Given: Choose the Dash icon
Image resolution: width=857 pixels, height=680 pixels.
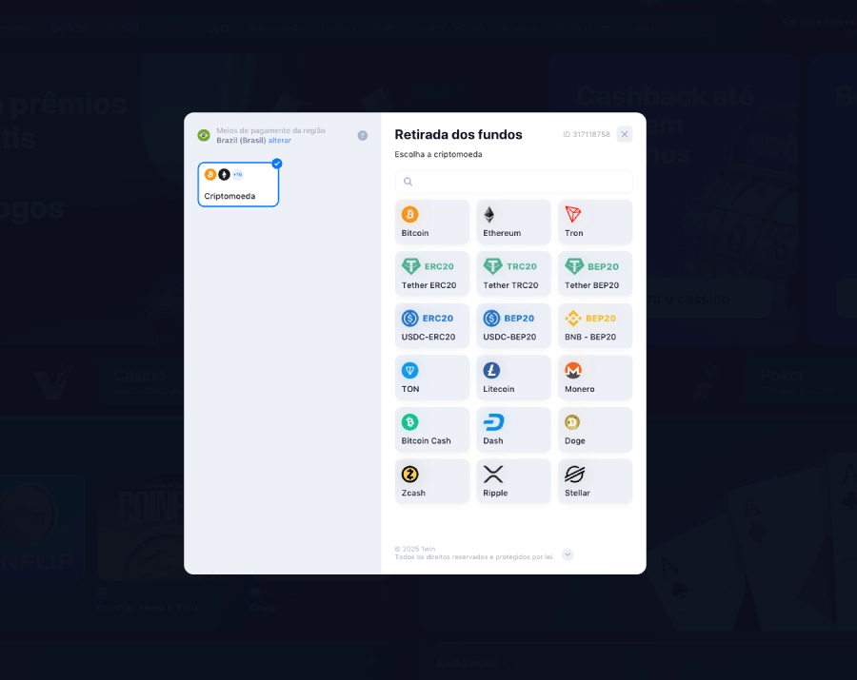Looking at the screenshot, I should (x=493, y=422).
